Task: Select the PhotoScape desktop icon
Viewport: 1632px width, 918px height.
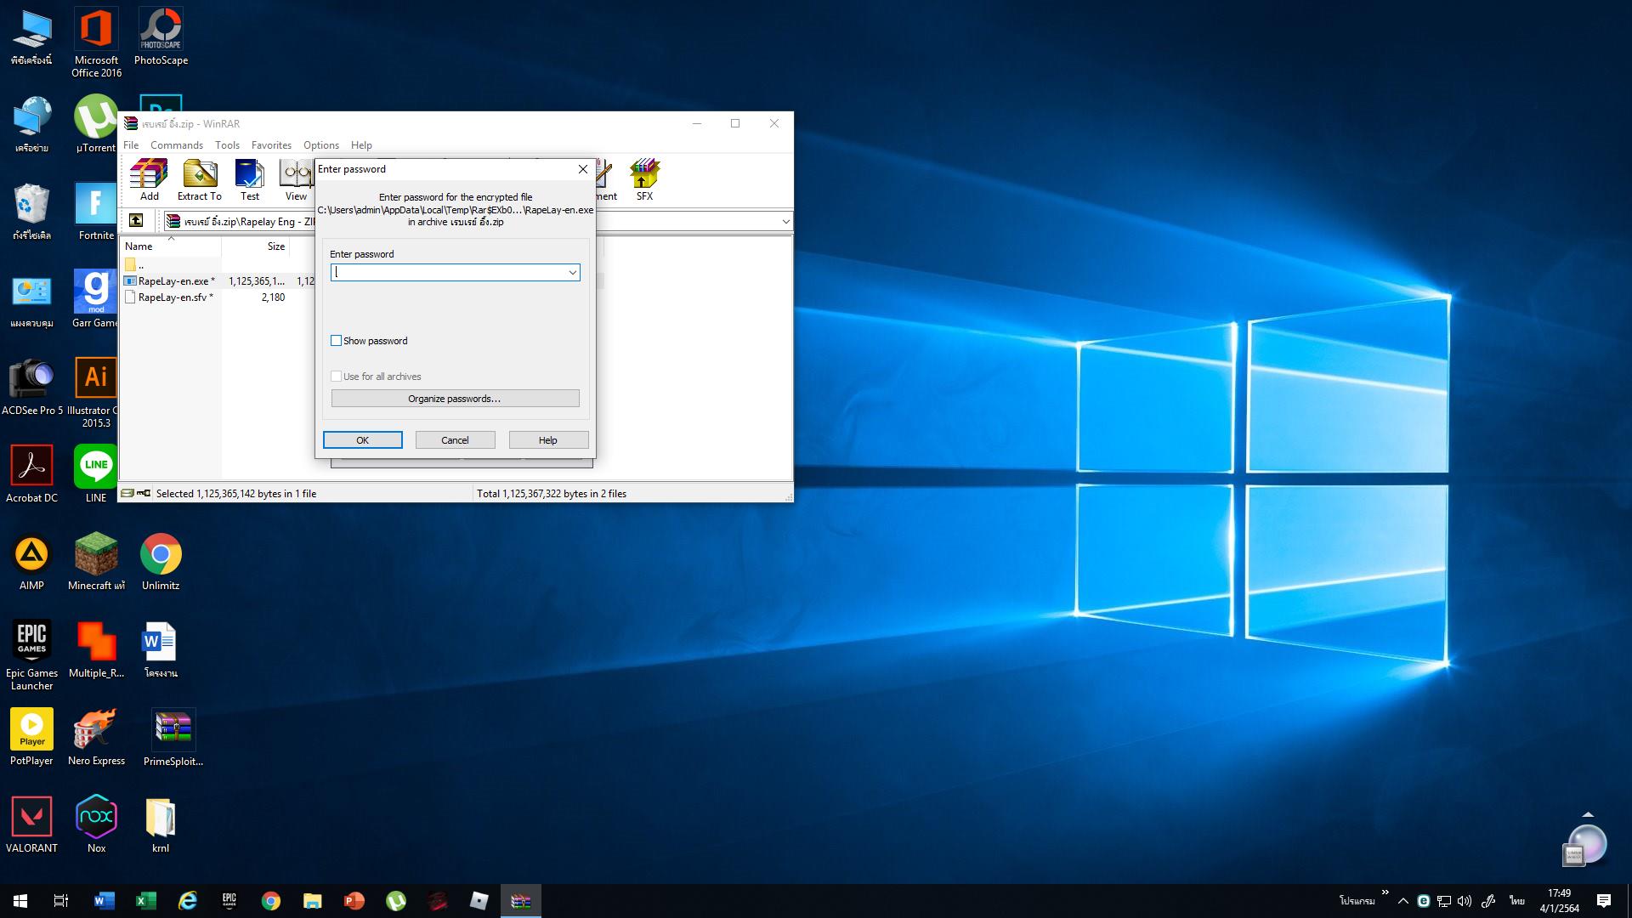Action: click(161, 37)
